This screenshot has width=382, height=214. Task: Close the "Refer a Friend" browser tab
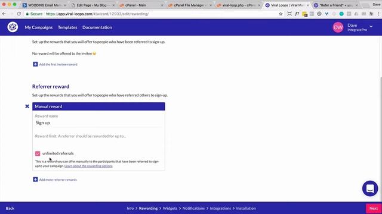[x=356, y=5]
